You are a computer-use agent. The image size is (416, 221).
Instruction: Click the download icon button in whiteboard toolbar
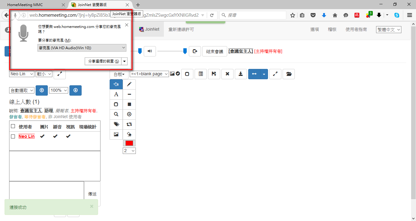(241, 74)
